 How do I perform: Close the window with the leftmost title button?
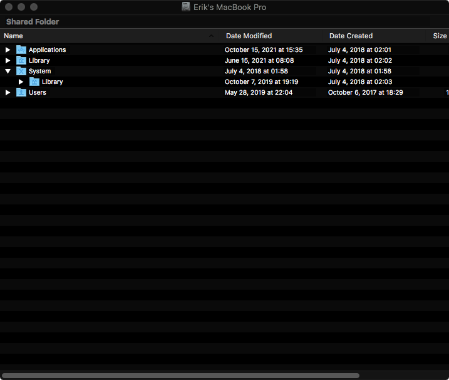(9, 7)
